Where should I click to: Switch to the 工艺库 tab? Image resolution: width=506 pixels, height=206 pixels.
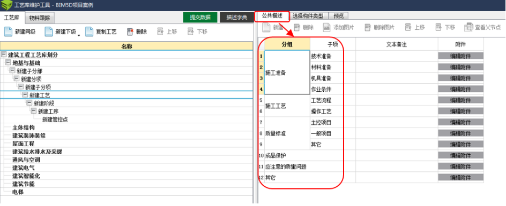tap(11, 18)
